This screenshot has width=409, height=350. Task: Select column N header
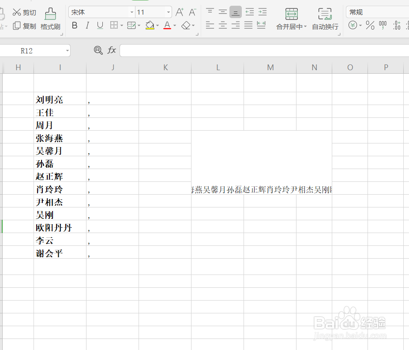[x=314, y=68]
